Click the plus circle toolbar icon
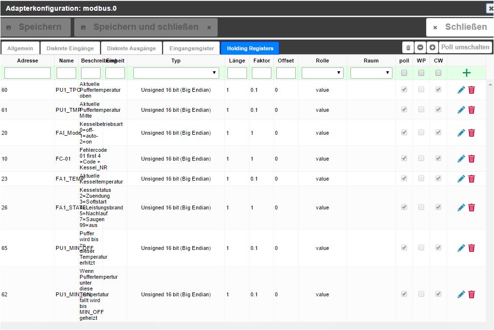 click(x=432, y=47)
